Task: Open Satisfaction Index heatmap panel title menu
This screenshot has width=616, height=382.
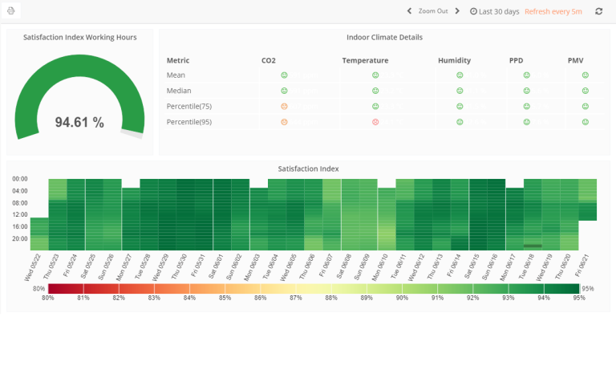Action: [x=308, y=169]
